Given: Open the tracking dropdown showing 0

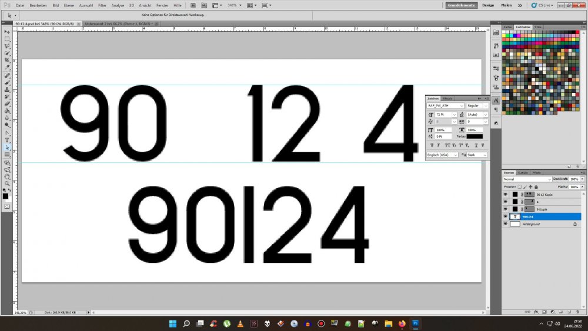Looking at the screenshot, I should (477, 122).
